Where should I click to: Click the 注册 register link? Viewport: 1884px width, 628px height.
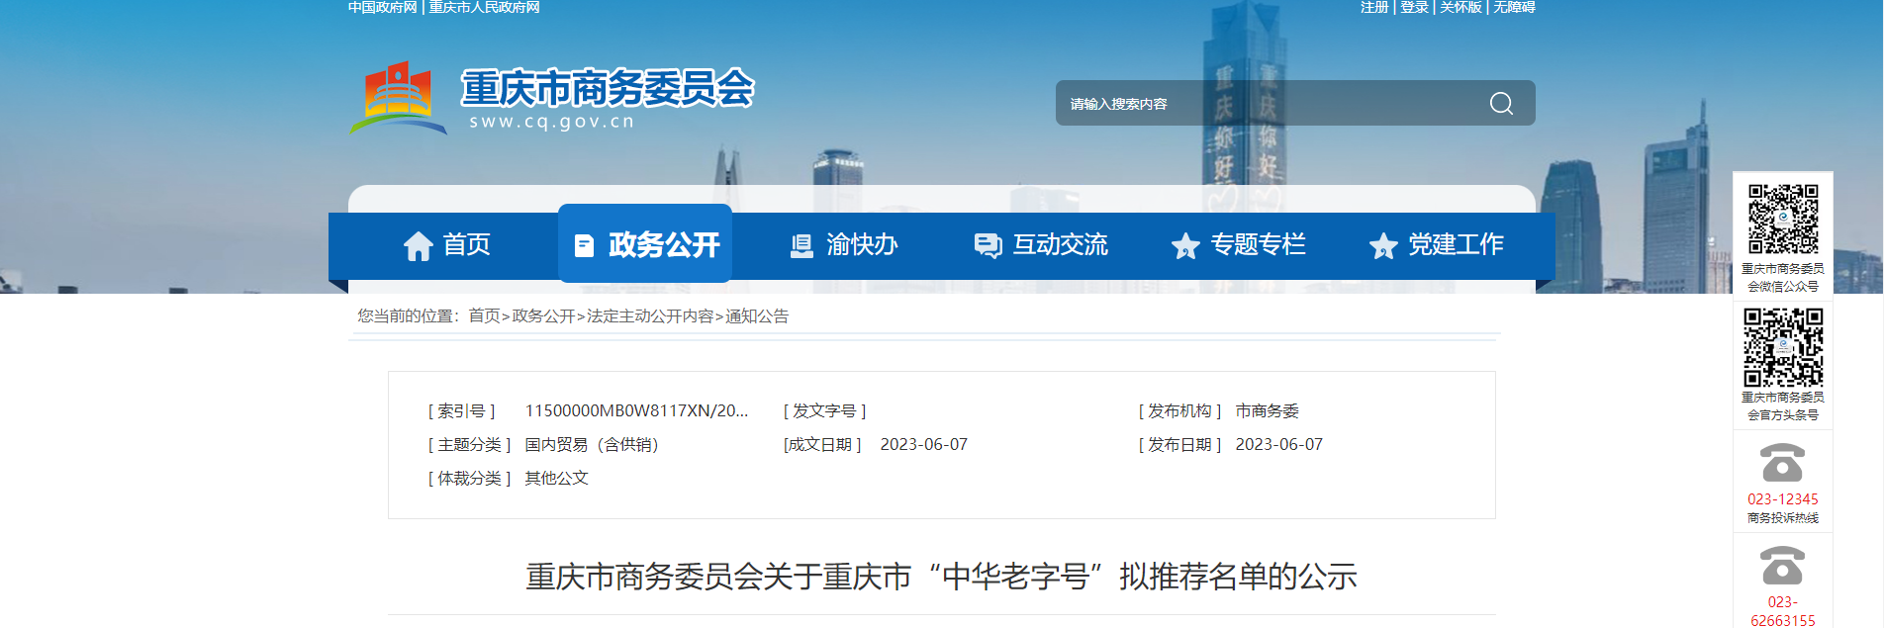[x=1374, y=8]
